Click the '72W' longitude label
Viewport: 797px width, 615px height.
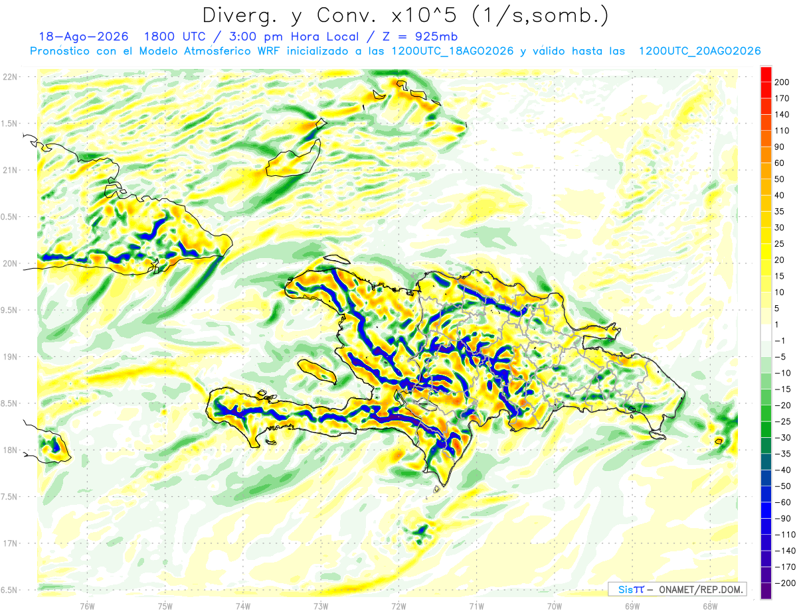click(x=398, y=606)
